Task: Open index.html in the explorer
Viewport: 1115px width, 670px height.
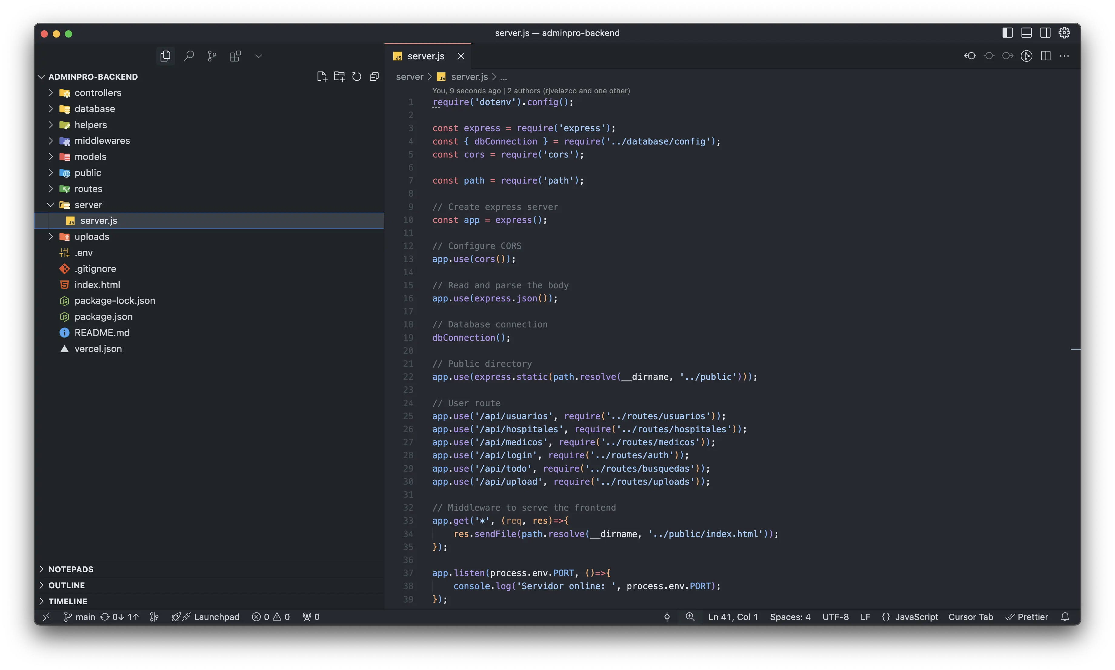Action: (209, 284)
